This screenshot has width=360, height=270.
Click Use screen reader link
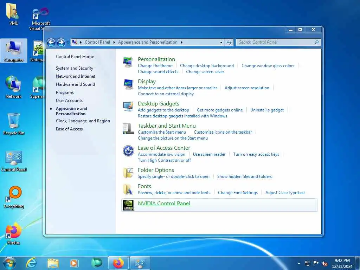point(209,154)
